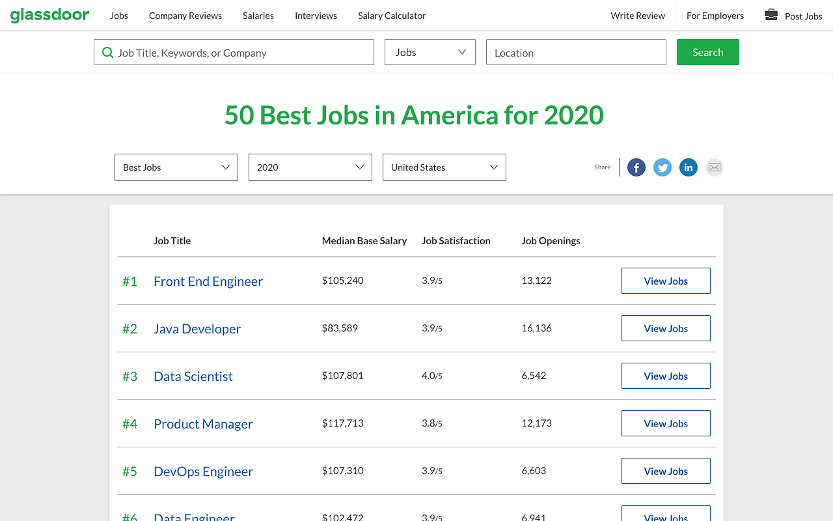The height and width of the screenshot is (521, 833).
Task: Share list by email envelope icon
Action: click(715, 167)
